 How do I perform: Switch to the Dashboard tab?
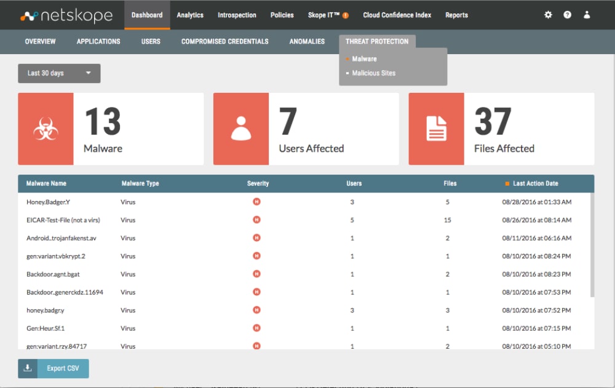(x=147, y=15)
